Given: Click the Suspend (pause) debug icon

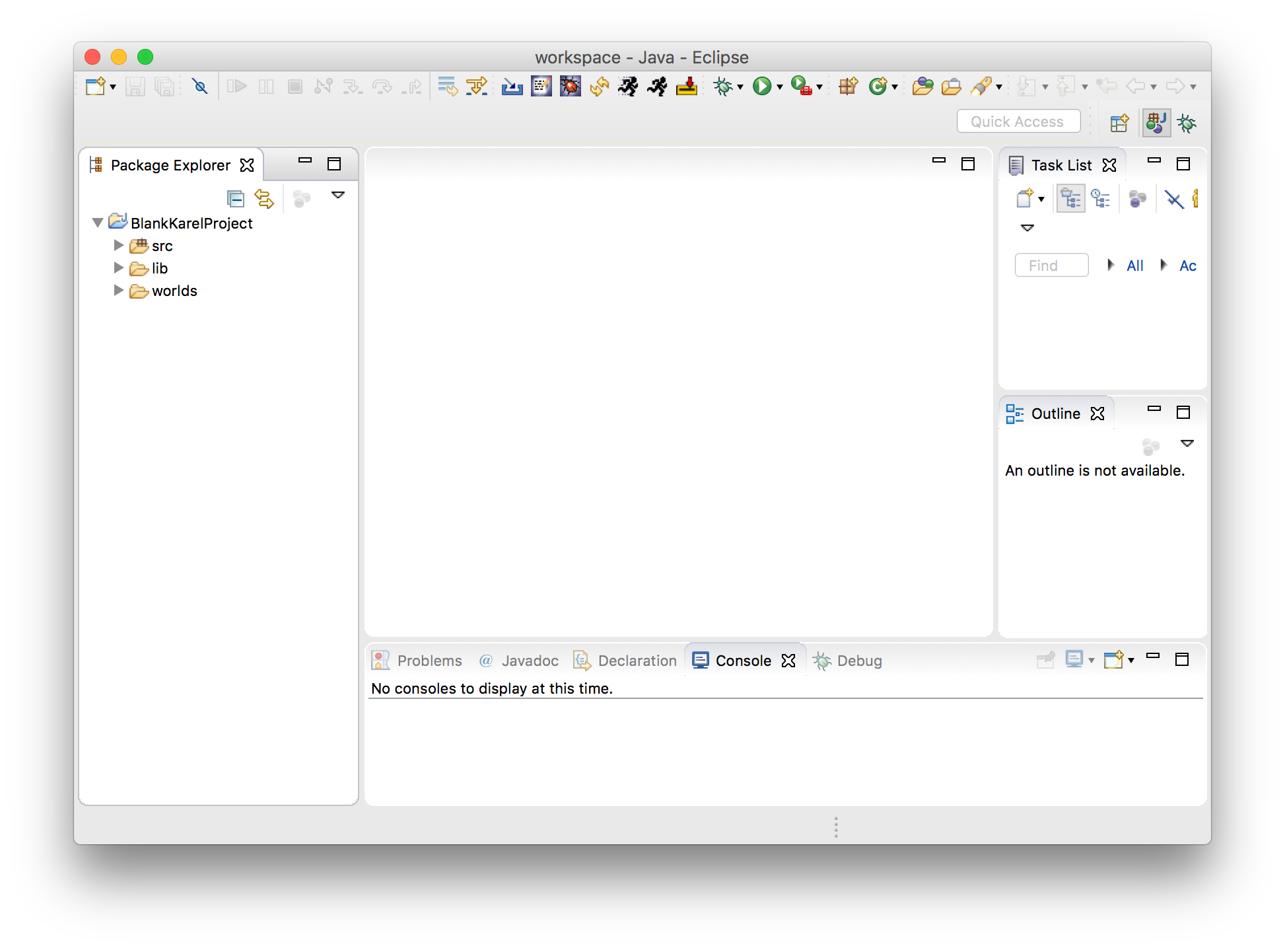Looking at the screenshot, I should tap(266, 87).
